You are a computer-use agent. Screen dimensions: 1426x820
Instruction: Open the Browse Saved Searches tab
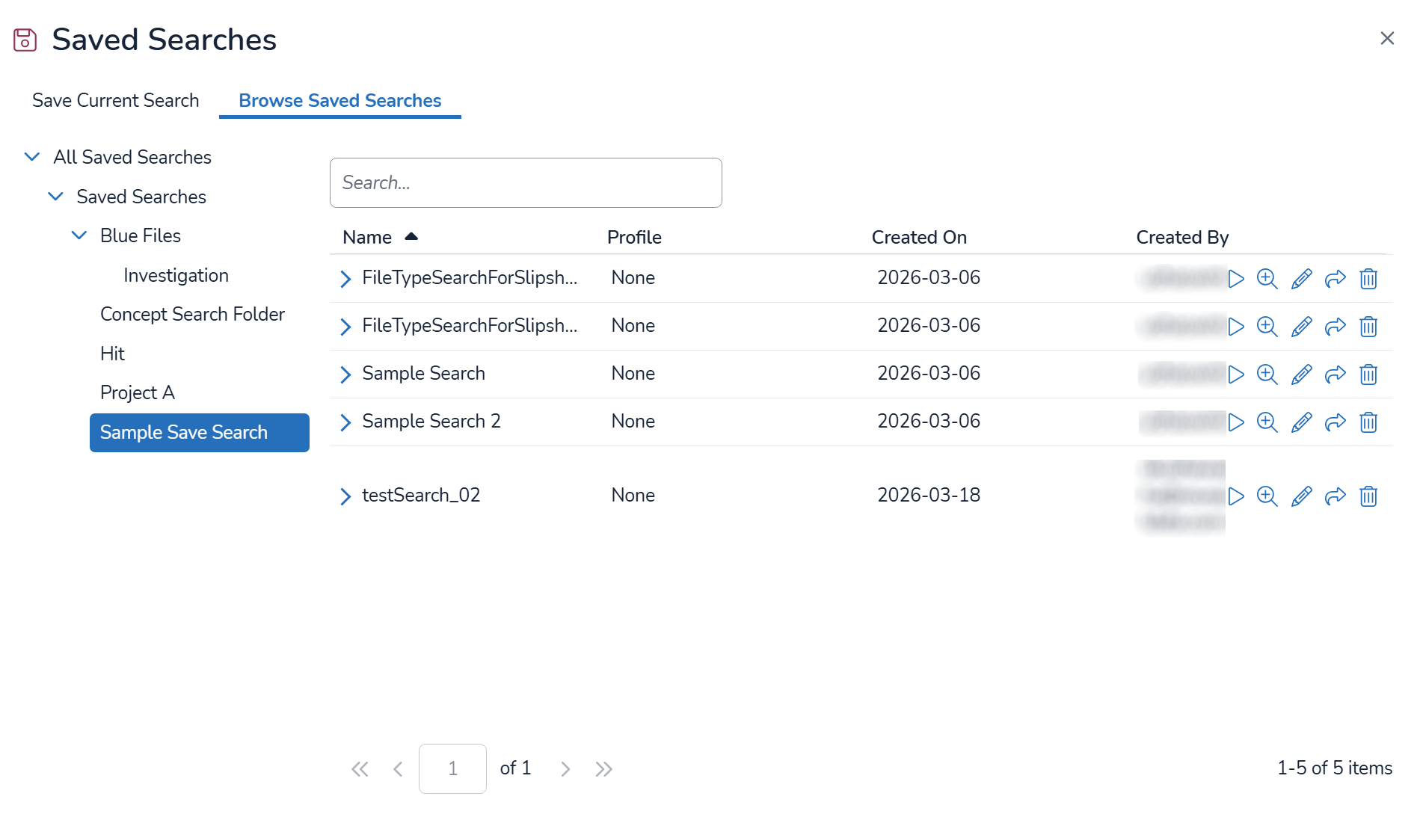(x=339, y=100)
